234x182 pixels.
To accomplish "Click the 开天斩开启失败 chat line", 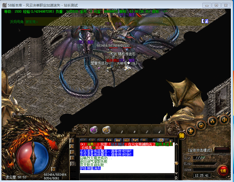I will pyautogui.click(x=92, y=165).
